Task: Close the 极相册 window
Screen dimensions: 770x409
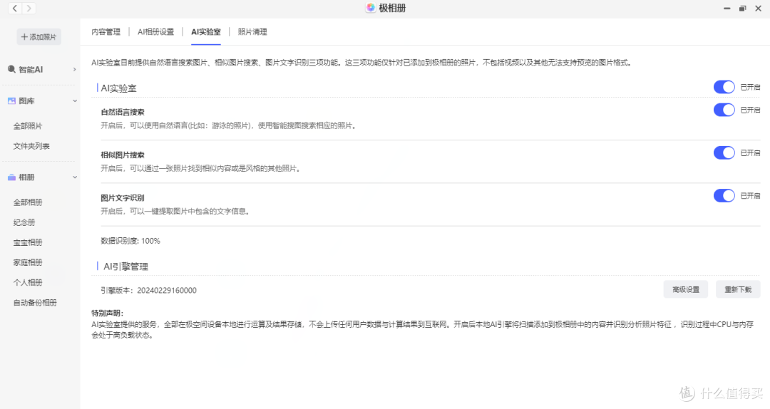Action: 758,9
